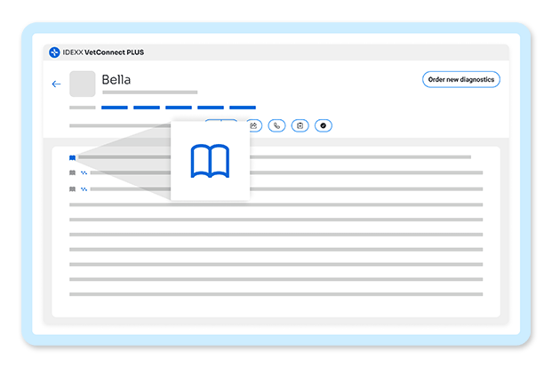Click Bella's gray patient photo placeholder
This screenshot has height=368, width=552.
pos(83,84)
